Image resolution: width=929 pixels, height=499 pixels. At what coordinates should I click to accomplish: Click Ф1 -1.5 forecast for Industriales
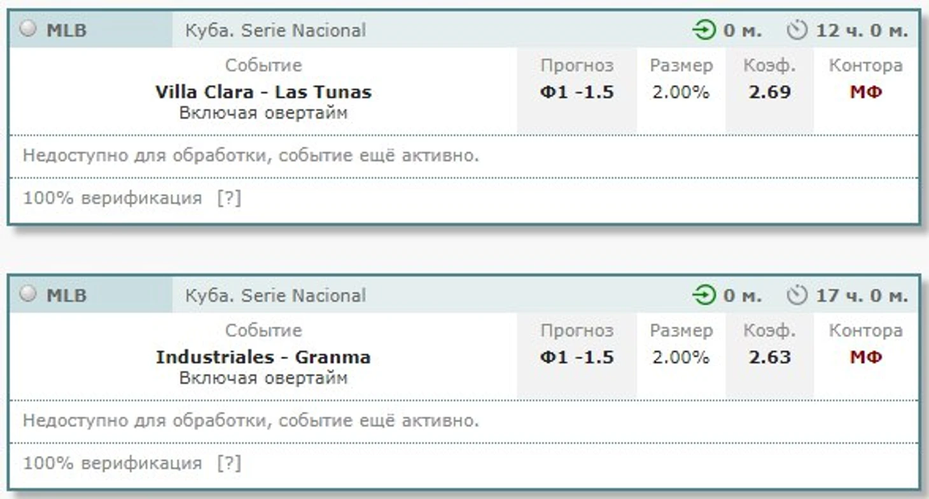coord(576,357)
